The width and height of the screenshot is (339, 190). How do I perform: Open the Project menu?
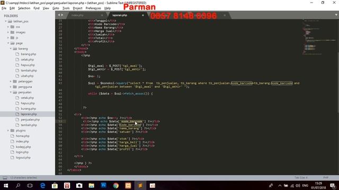click(x=78, y=8)
